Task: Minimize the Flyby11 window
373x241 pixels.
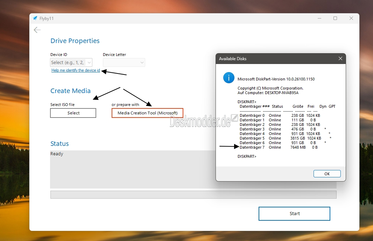Action: coord(319,18)
